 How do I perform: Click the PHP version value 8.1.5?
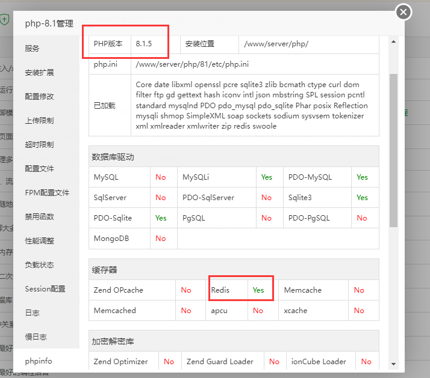[144, 44]
